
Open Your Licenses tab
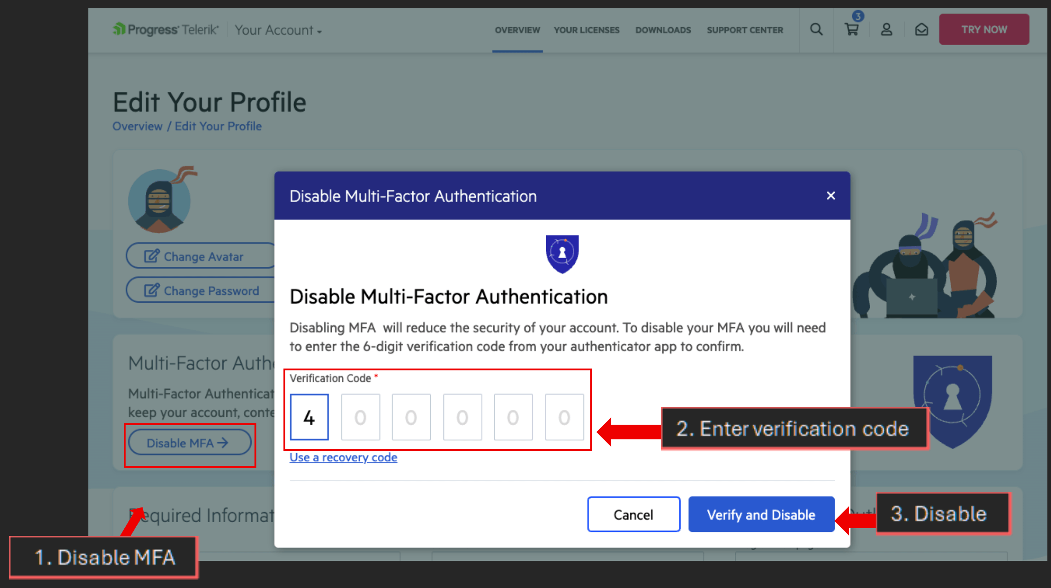click(x=586, y=30)
